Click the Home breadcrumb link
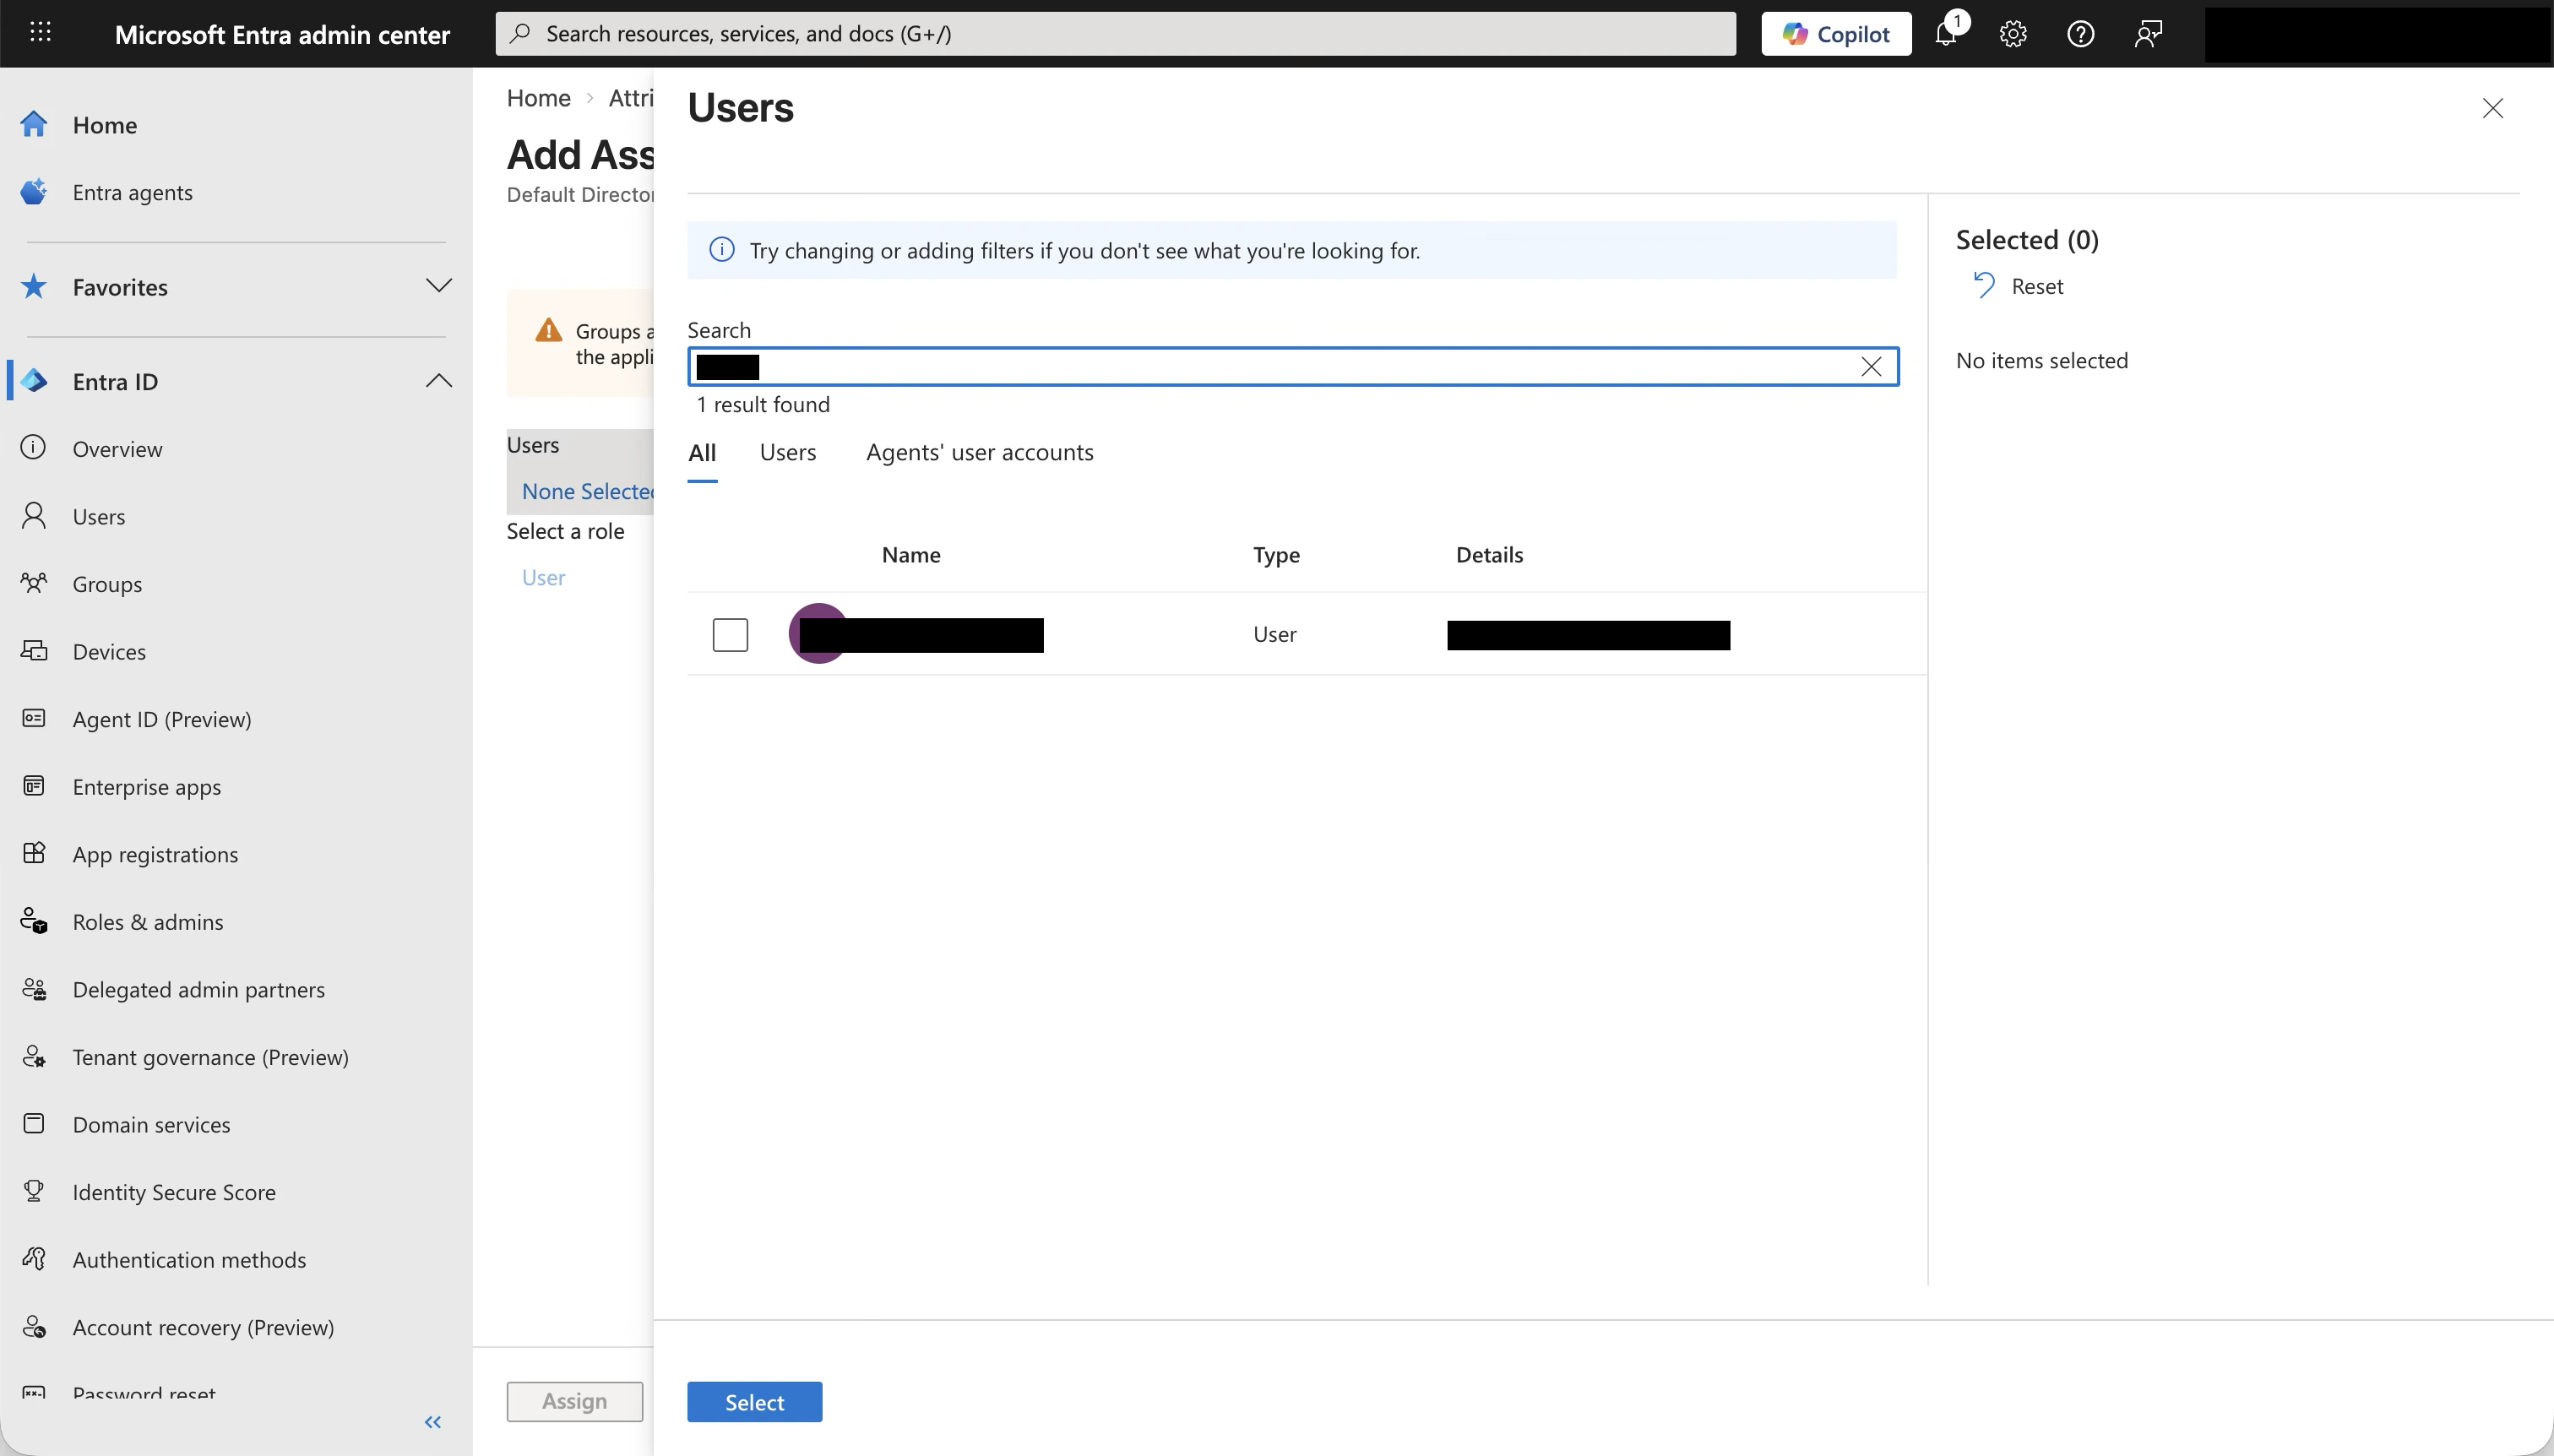This screenshot has height=1456, width=2554. click(538, 98)
